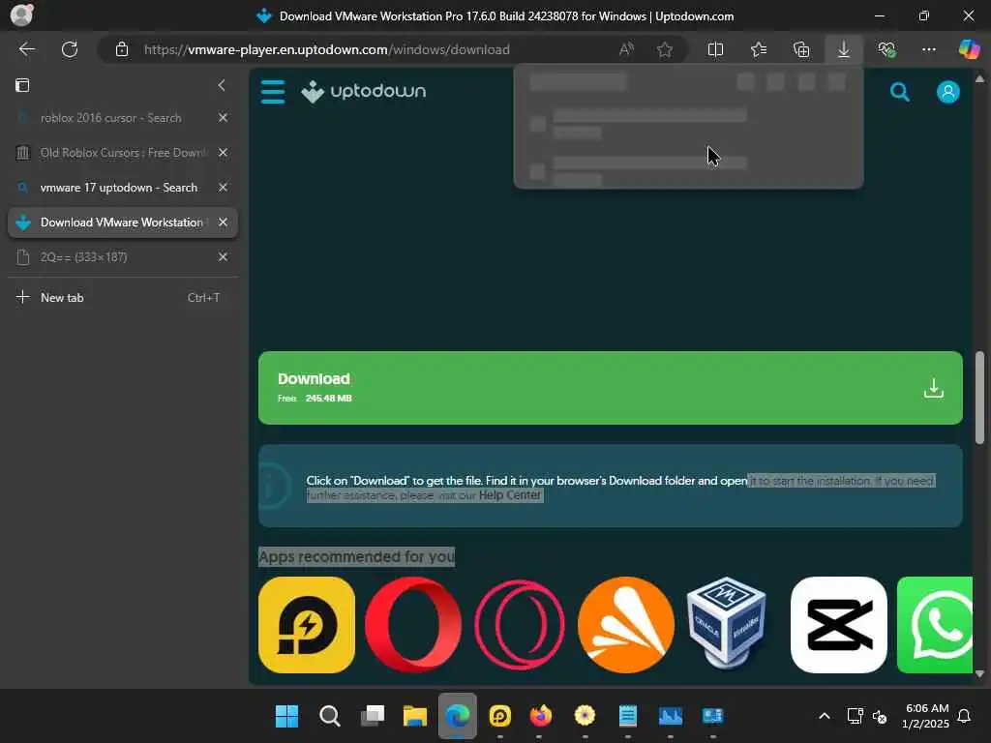The height and width of the screenshot is (743, 991).
Task: Go to the uptodown home logo
Action: [x=364, y=92]
